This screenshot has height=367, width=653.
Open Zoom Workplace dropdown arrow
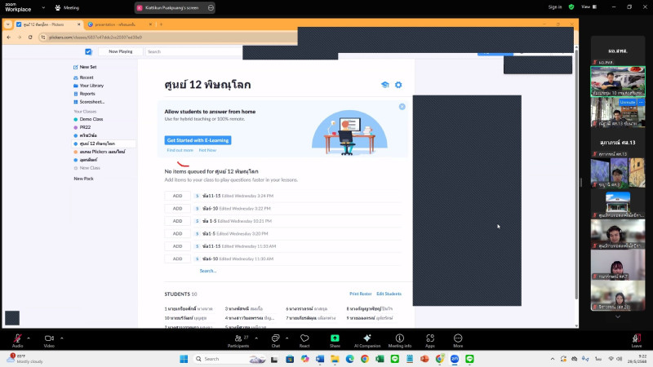click(x=43, y=7)
